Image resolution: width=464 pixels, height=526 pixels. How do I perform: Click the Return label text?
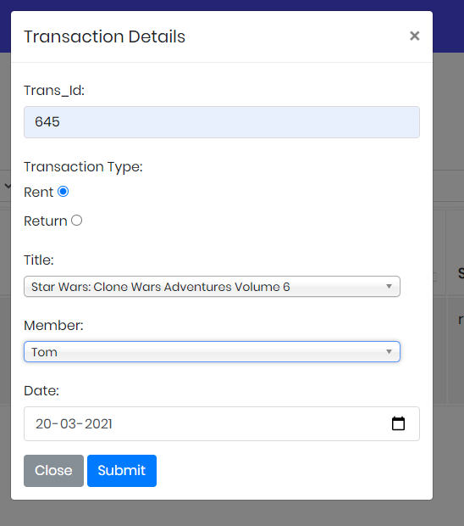click(46, 221)
